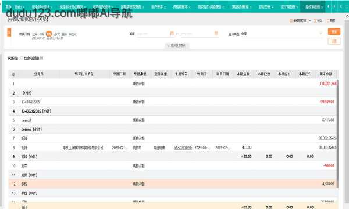Viewport: 349px width, 209px height.
Task: Toggle fullscreen icon at tab bar end
Action: (x=347, y=6)
